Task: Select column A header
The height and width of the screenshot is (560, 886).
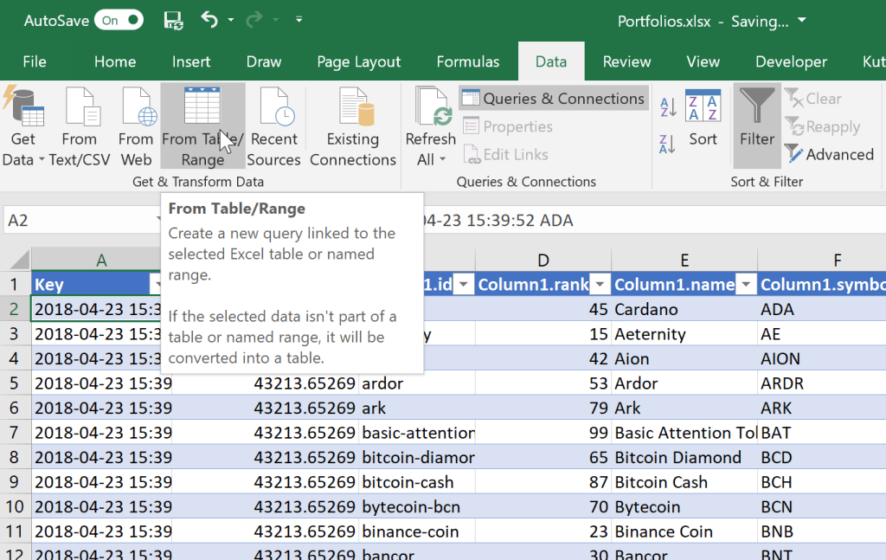Action: click(x=101, y=260)
